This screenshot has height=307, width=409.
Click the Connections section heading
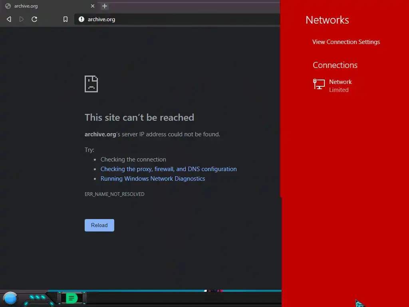(335, 65)
